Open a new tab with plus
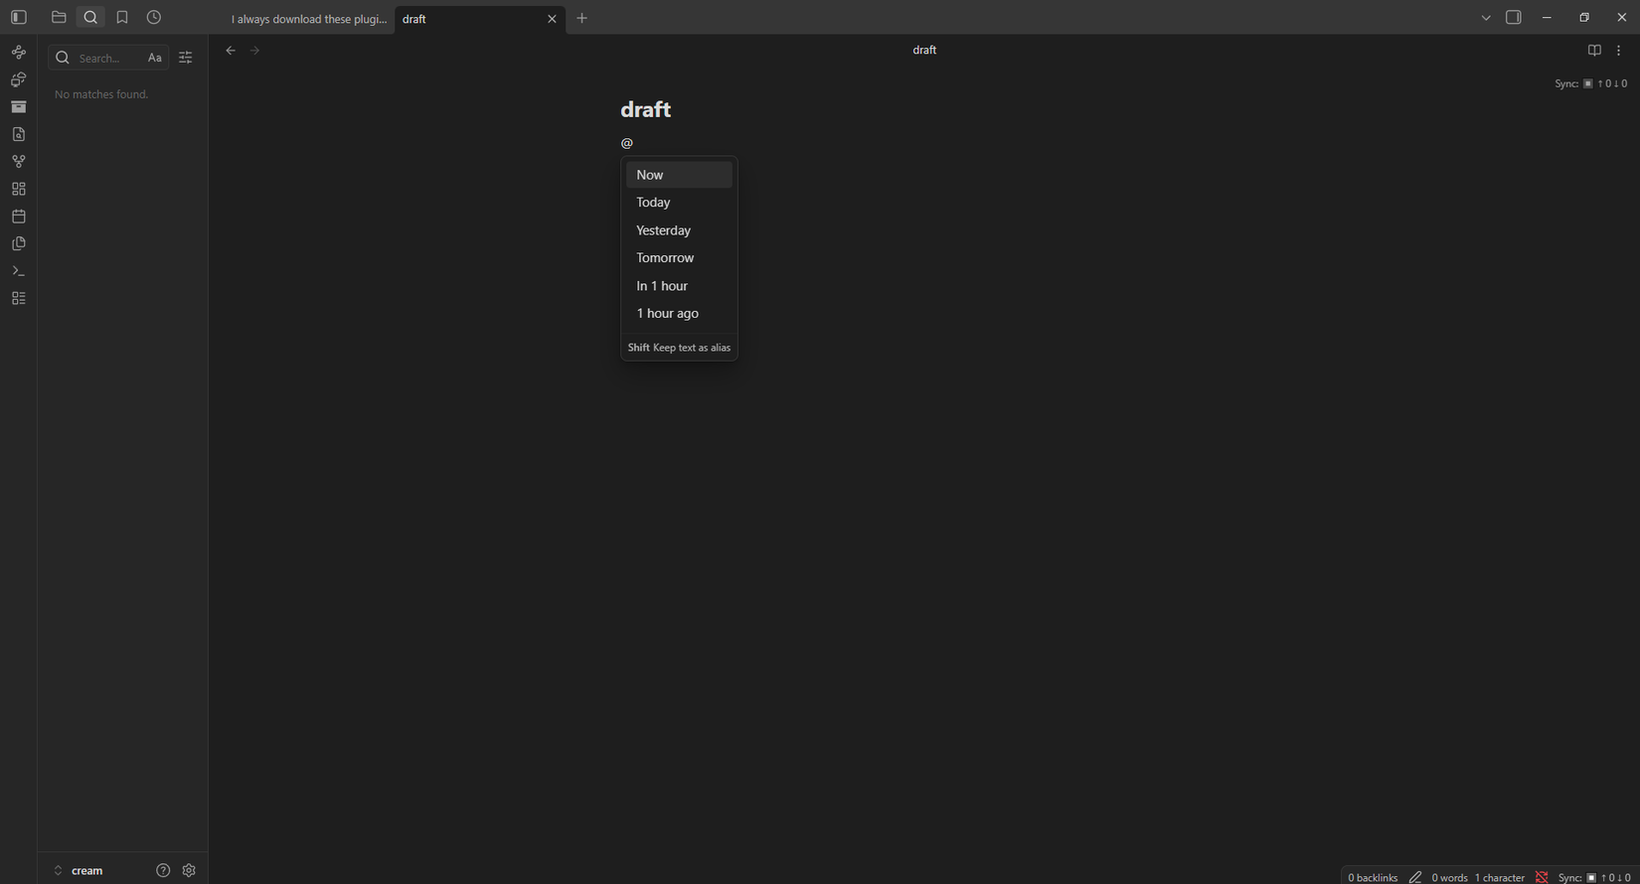The width and height of the screenshot is (1640, 884). point(582,18)
